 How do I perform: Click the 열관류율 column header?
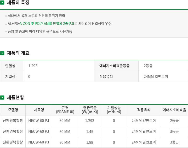pos(90,110)
